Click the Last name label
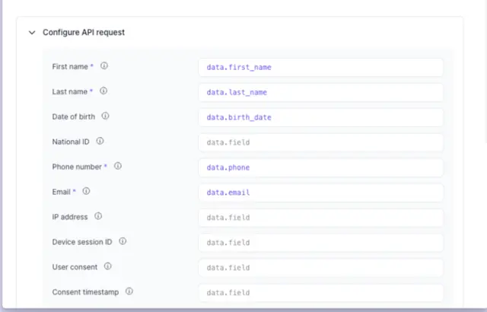The height and width of the screenshot is (312, 487). pyautogui.click(x=69, y=92)
